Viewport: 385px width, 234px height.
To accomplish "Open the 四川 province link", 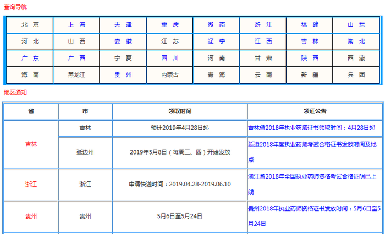I will 169,58.
